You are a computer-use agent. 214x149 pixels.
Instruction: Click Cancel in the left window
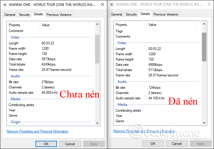pos(70,144)
